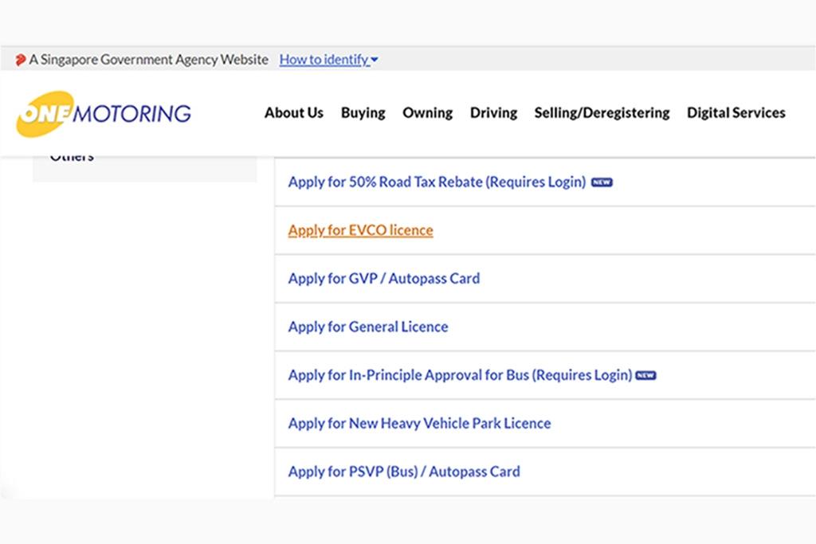Select the Apply for General Licence link

tap(367, 327)
